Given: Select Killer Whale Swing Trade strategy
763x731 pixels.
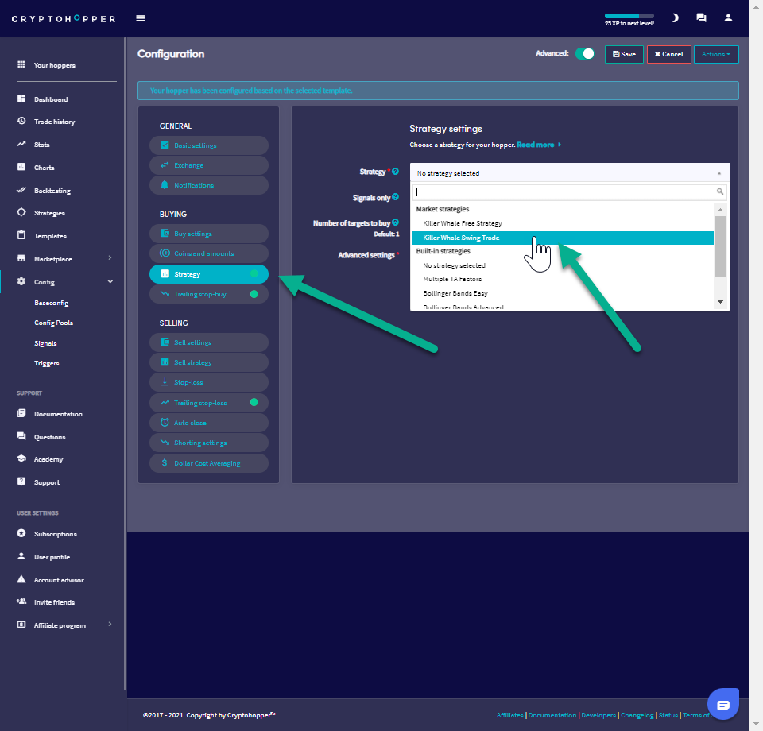Looking at the screenshot, I should point(461,238).
